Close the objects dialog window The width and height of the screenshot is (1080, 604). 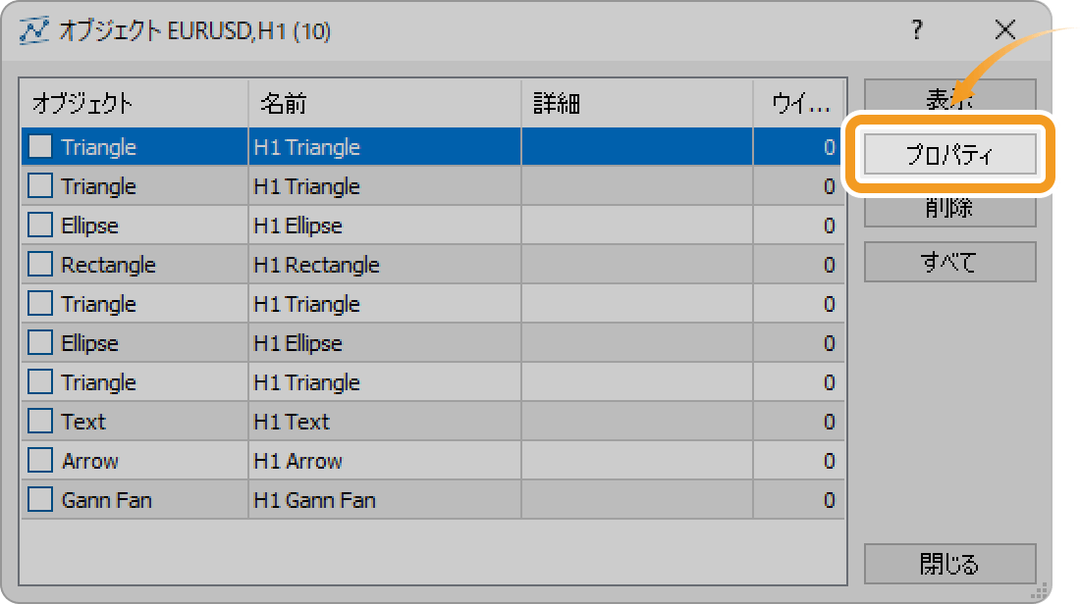[x=1005, y=29]
